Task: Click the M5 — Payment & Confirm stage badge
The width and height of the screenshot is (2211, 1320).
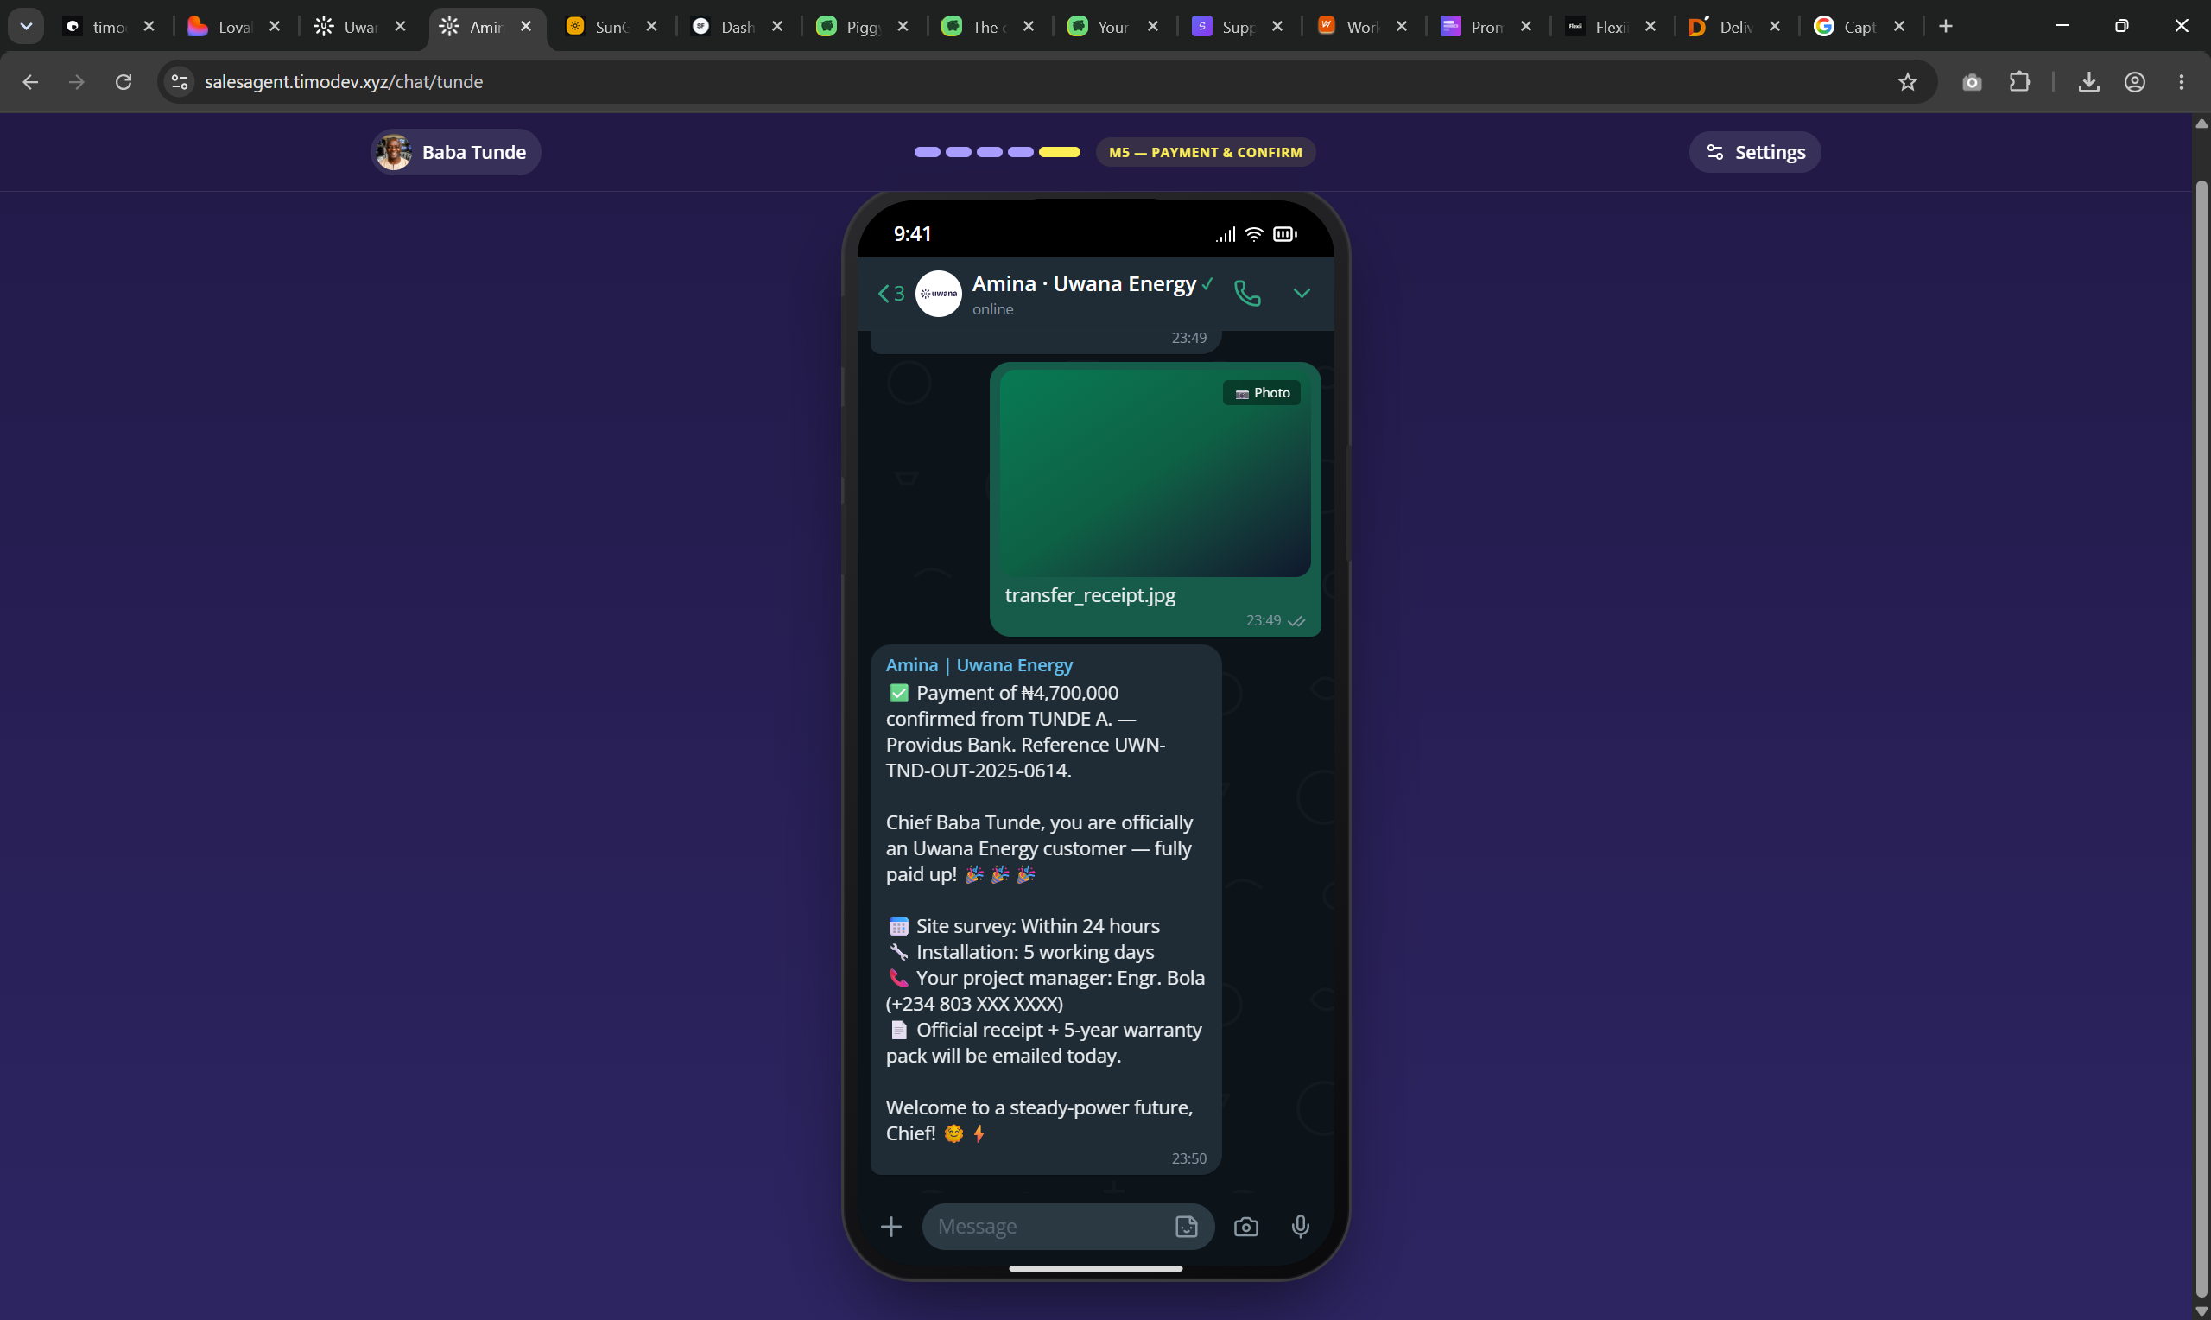Action: (x=1205, y=152)
